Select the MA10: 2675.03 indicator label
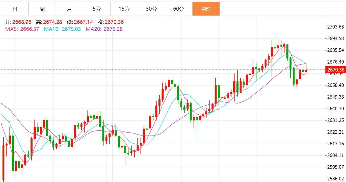The height and width of the screenshot is (182, 346). 62,29
